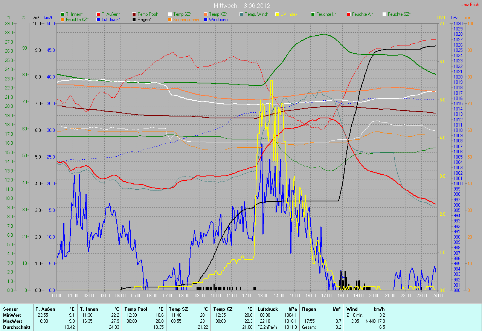
Task: Click the teal Temp. Wind legend square
Action: [241, 14]
